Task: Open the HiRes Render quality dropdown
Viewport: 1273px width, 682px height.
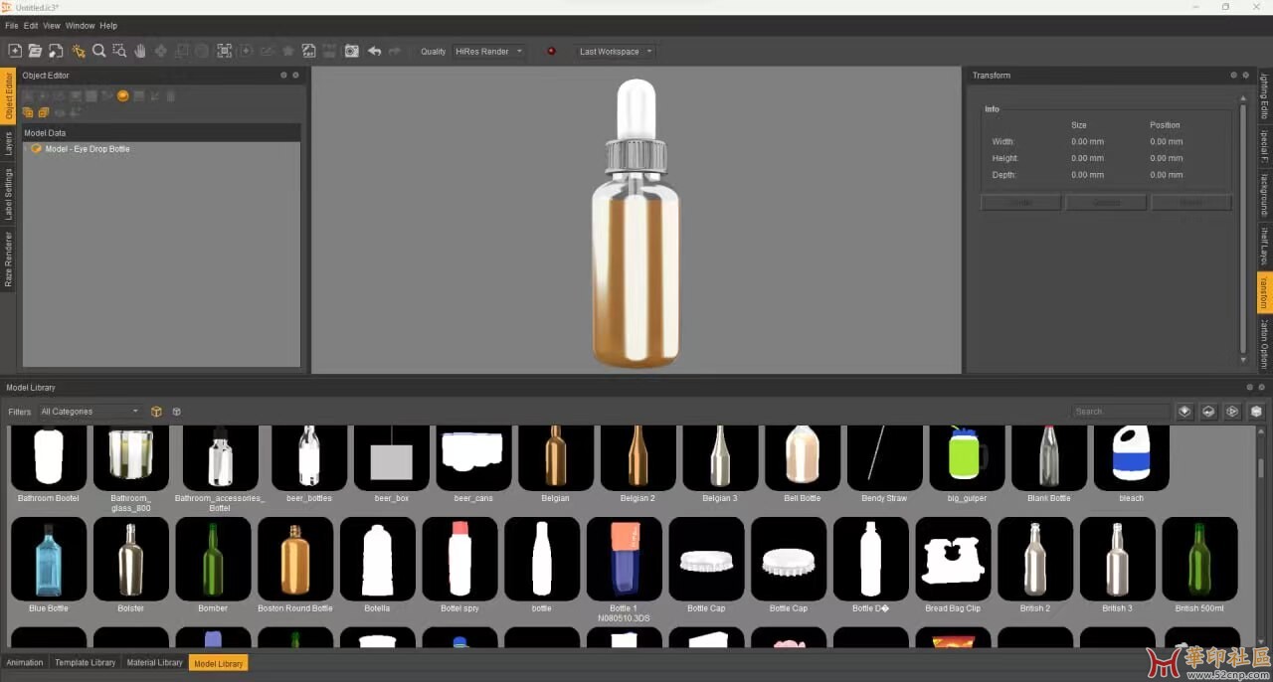Action: coord(488,52)
